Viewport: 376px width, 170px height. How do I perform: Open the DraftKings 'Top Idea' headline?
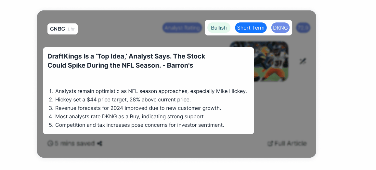point(126,61)
